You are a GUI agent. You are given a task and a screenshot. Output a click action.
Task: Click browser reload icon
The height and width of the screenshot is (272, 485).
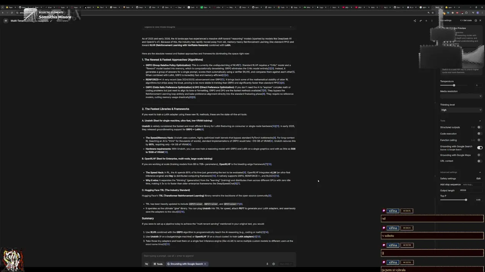tap(12, 12)
